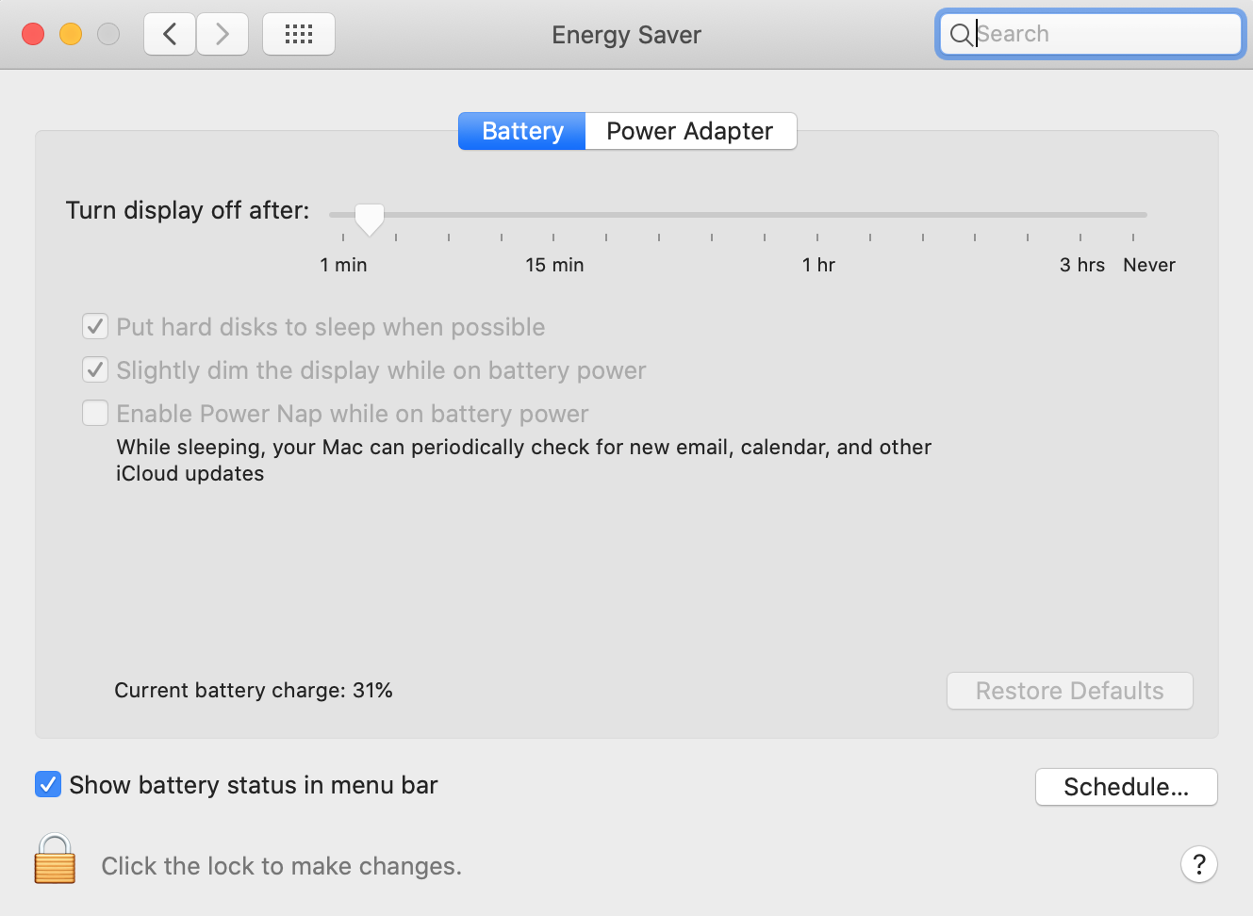This screenshot has height=916, width=1253.
Task: Uncheck Show battery status in menu bar
Action: [x=48, y=784]
